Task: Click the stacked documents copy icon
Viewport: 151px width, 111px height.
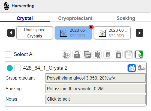Action: click(x=87, y=54)
